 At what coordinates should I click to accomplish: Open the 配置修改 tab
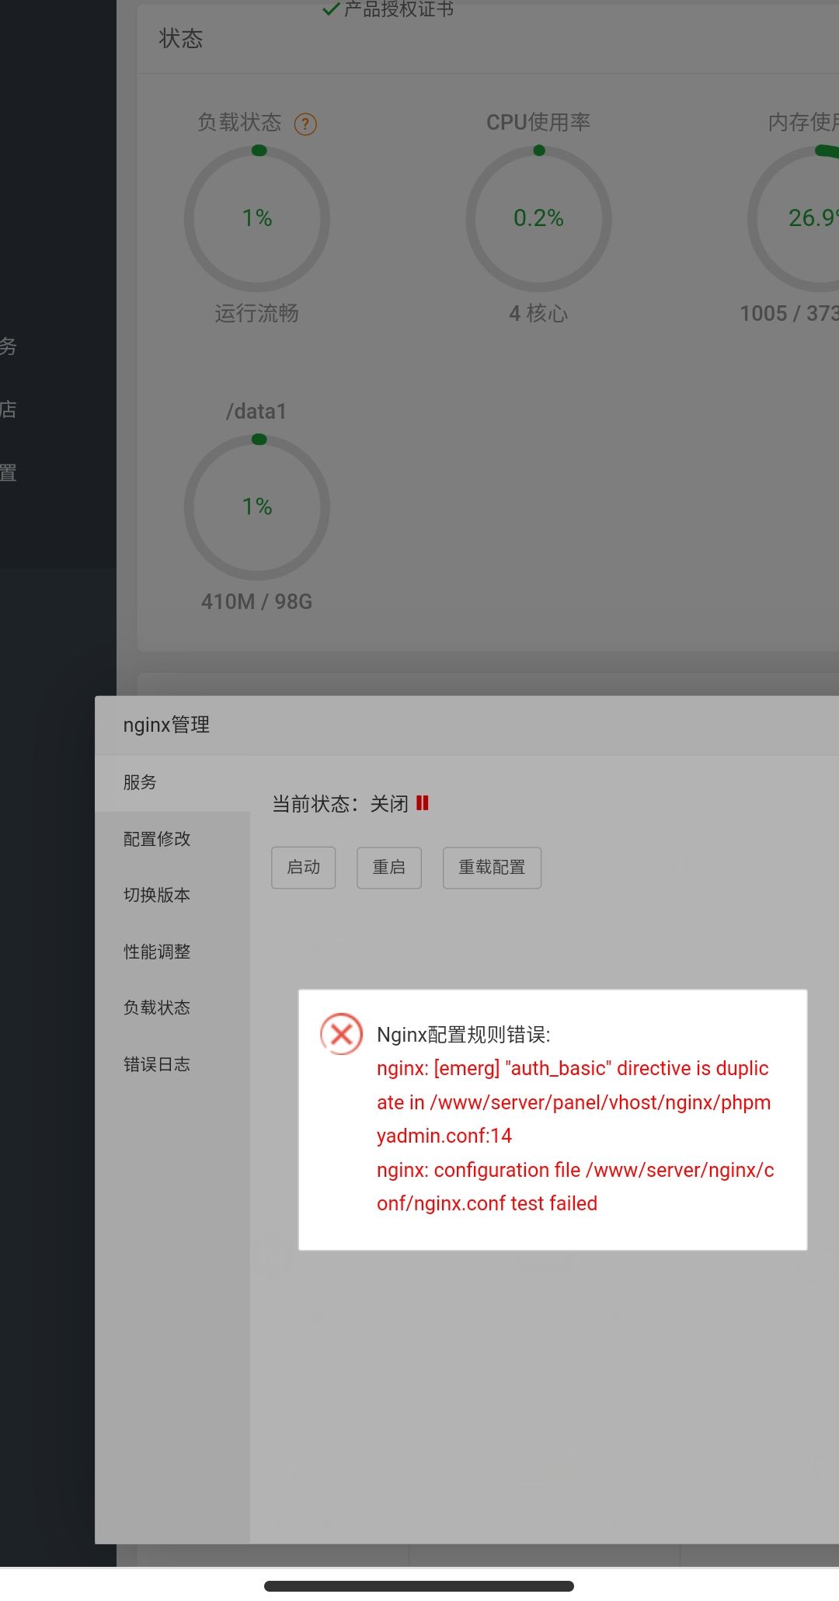(x=172, y=839)
